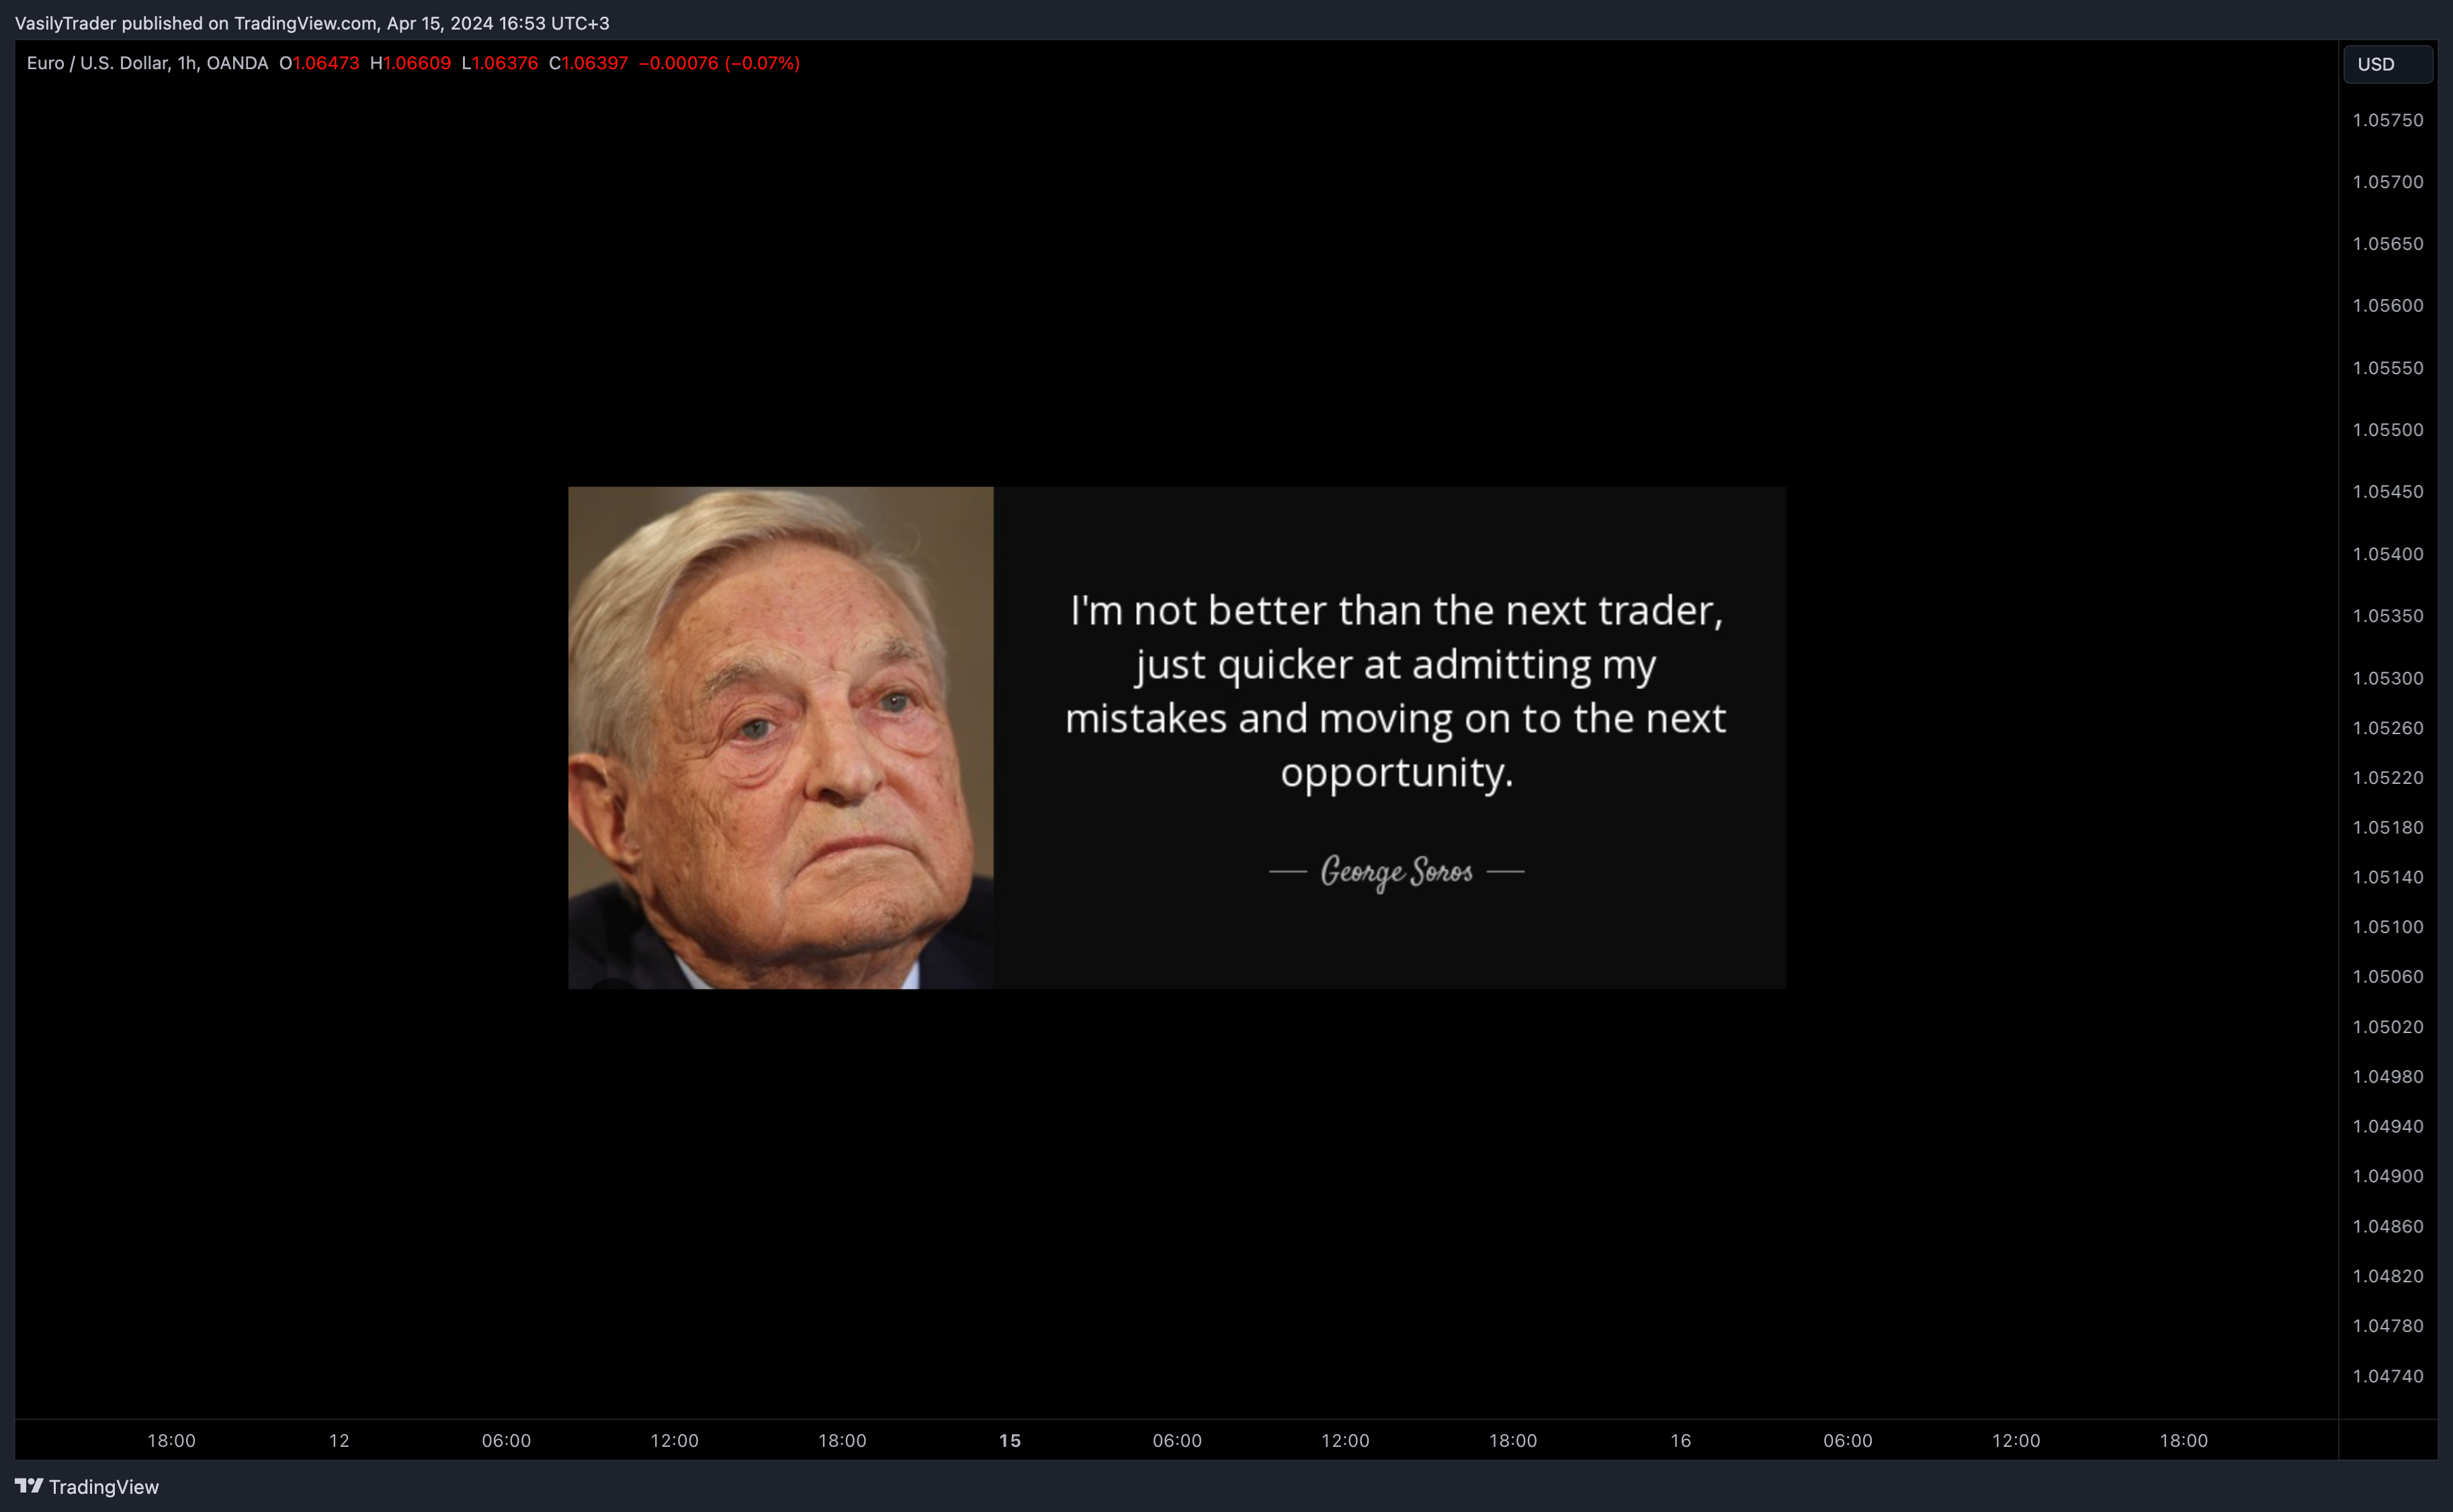This screenshot has height=1512, width=2453.
Task: Click the bold date label 15 on time axis
Action: point(1010,1441)
